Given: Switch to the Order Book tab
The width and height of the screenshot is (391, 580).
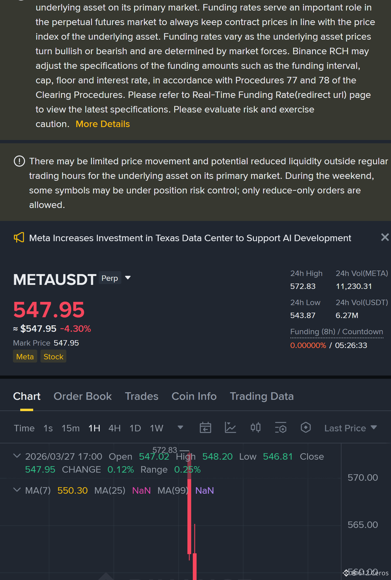Looking at the screenshot, I should tap(83, 396).
